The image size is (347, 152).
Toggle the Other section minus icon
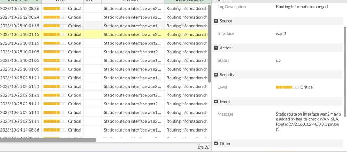coord(216,144)
